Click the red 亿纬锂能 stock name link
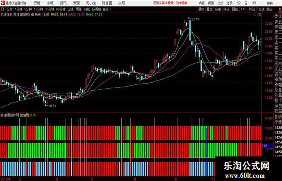282x181 pixels. click(181, 3)
